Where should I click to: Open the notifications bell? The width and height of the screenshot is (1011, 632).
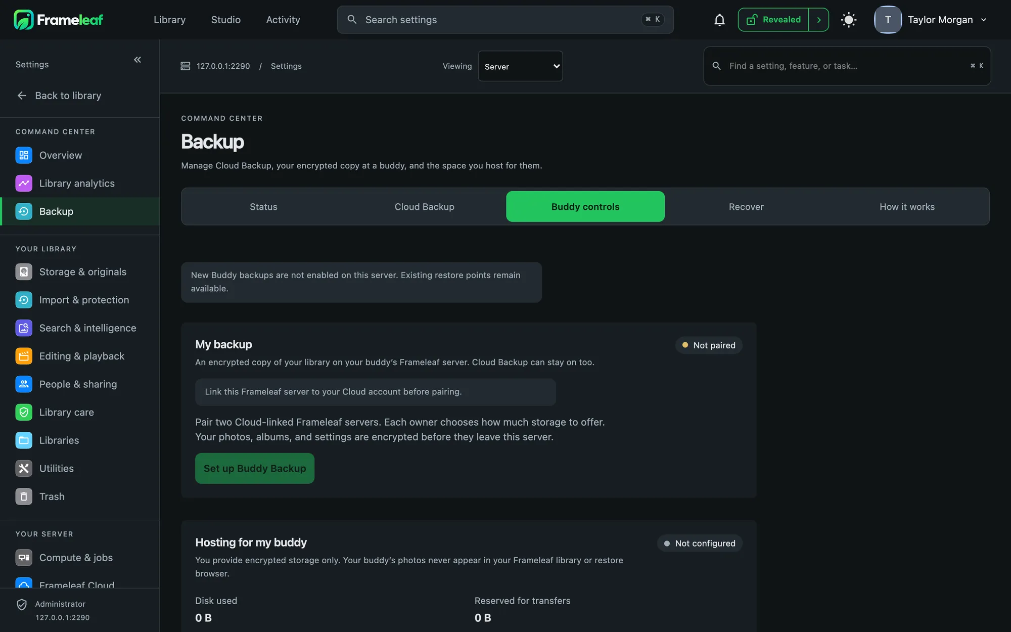[719, 20]
